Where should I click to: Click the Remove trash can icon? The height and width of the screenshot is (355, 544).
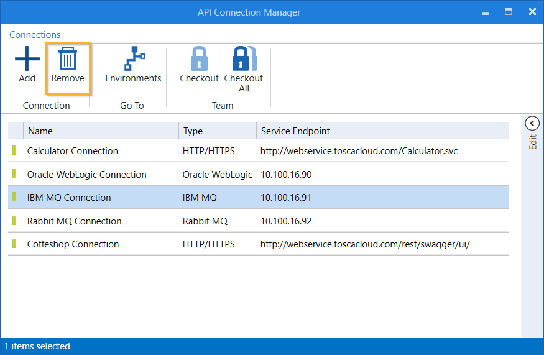[x=68, y=60]
